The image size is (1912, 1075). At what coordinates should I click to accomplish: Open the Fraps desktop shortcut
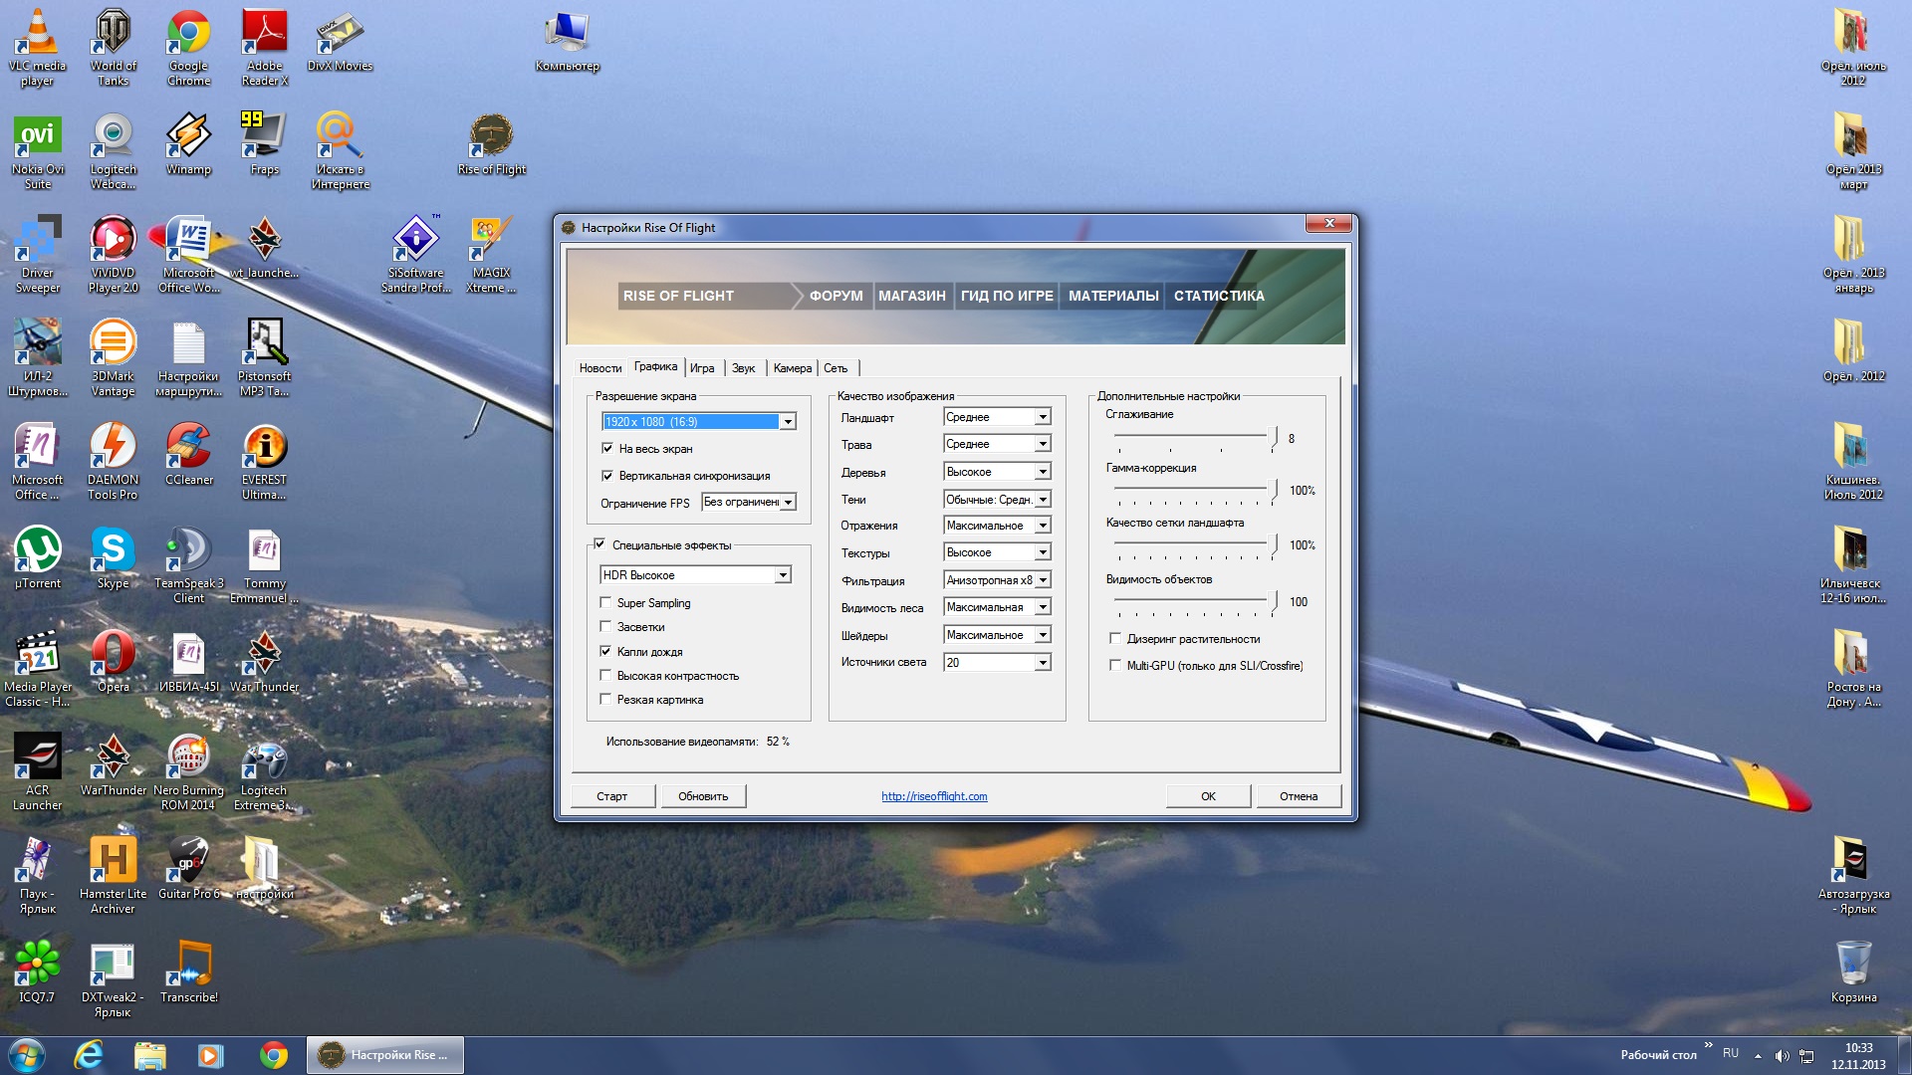[264, 136]
